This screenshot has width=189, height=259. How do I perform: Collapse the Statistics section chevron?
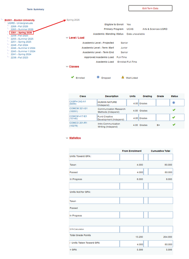pos(67,138)
